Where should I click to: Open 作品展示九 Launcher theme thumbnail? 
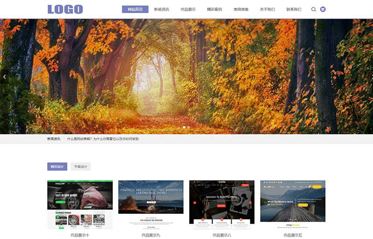tap(151, 205)
